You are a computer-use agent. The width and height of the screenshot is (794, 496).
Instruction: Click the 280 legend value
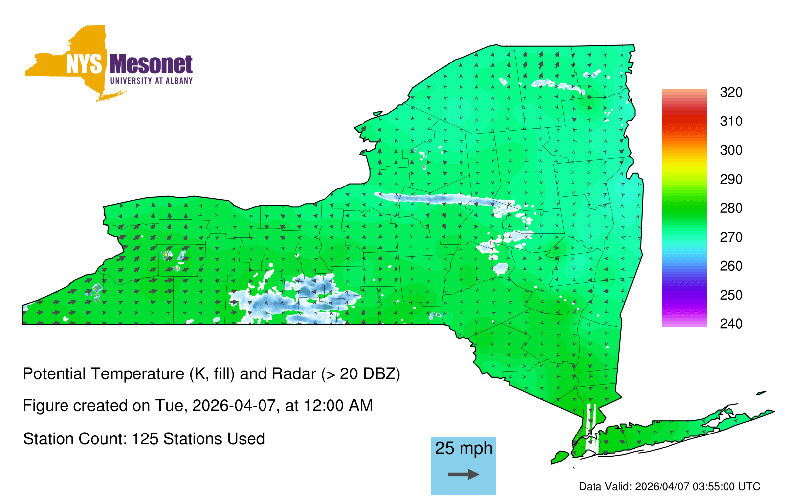point(730,208)
